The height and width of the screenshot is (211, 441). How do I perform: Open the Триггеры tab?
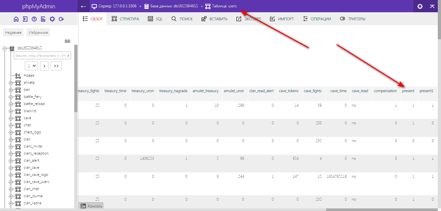353,19
